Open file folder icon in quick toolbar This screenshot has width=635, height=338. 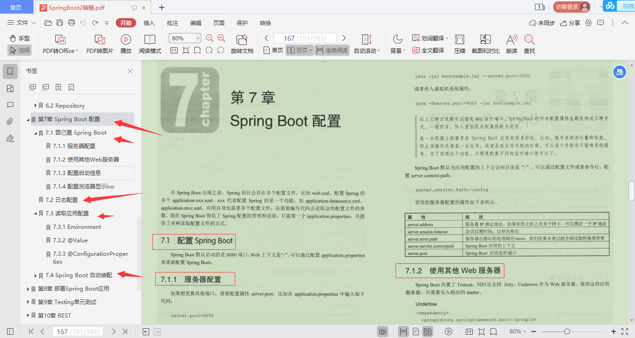[x=48, y=23]
